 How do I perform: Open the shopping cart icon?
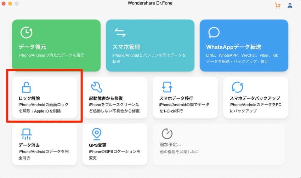[x=278, y=6]
